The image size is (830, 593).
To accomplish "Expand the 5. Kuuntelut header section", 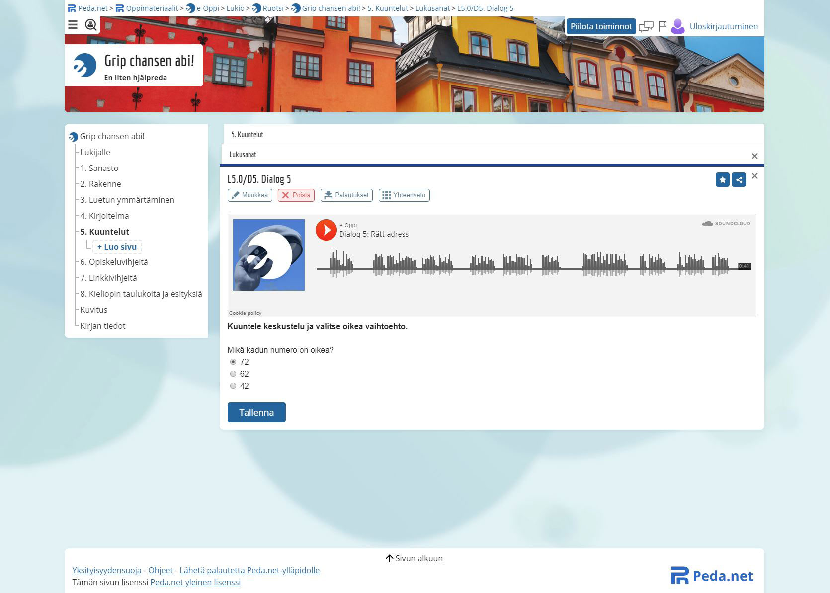I will pyautogui.click(x=248, y=135).
